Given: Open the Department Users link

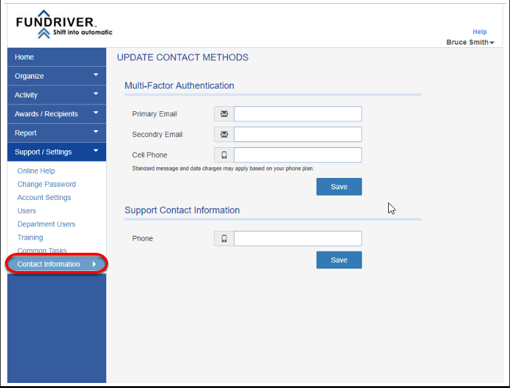Looking at the screenshot, I should click(46, 224).
